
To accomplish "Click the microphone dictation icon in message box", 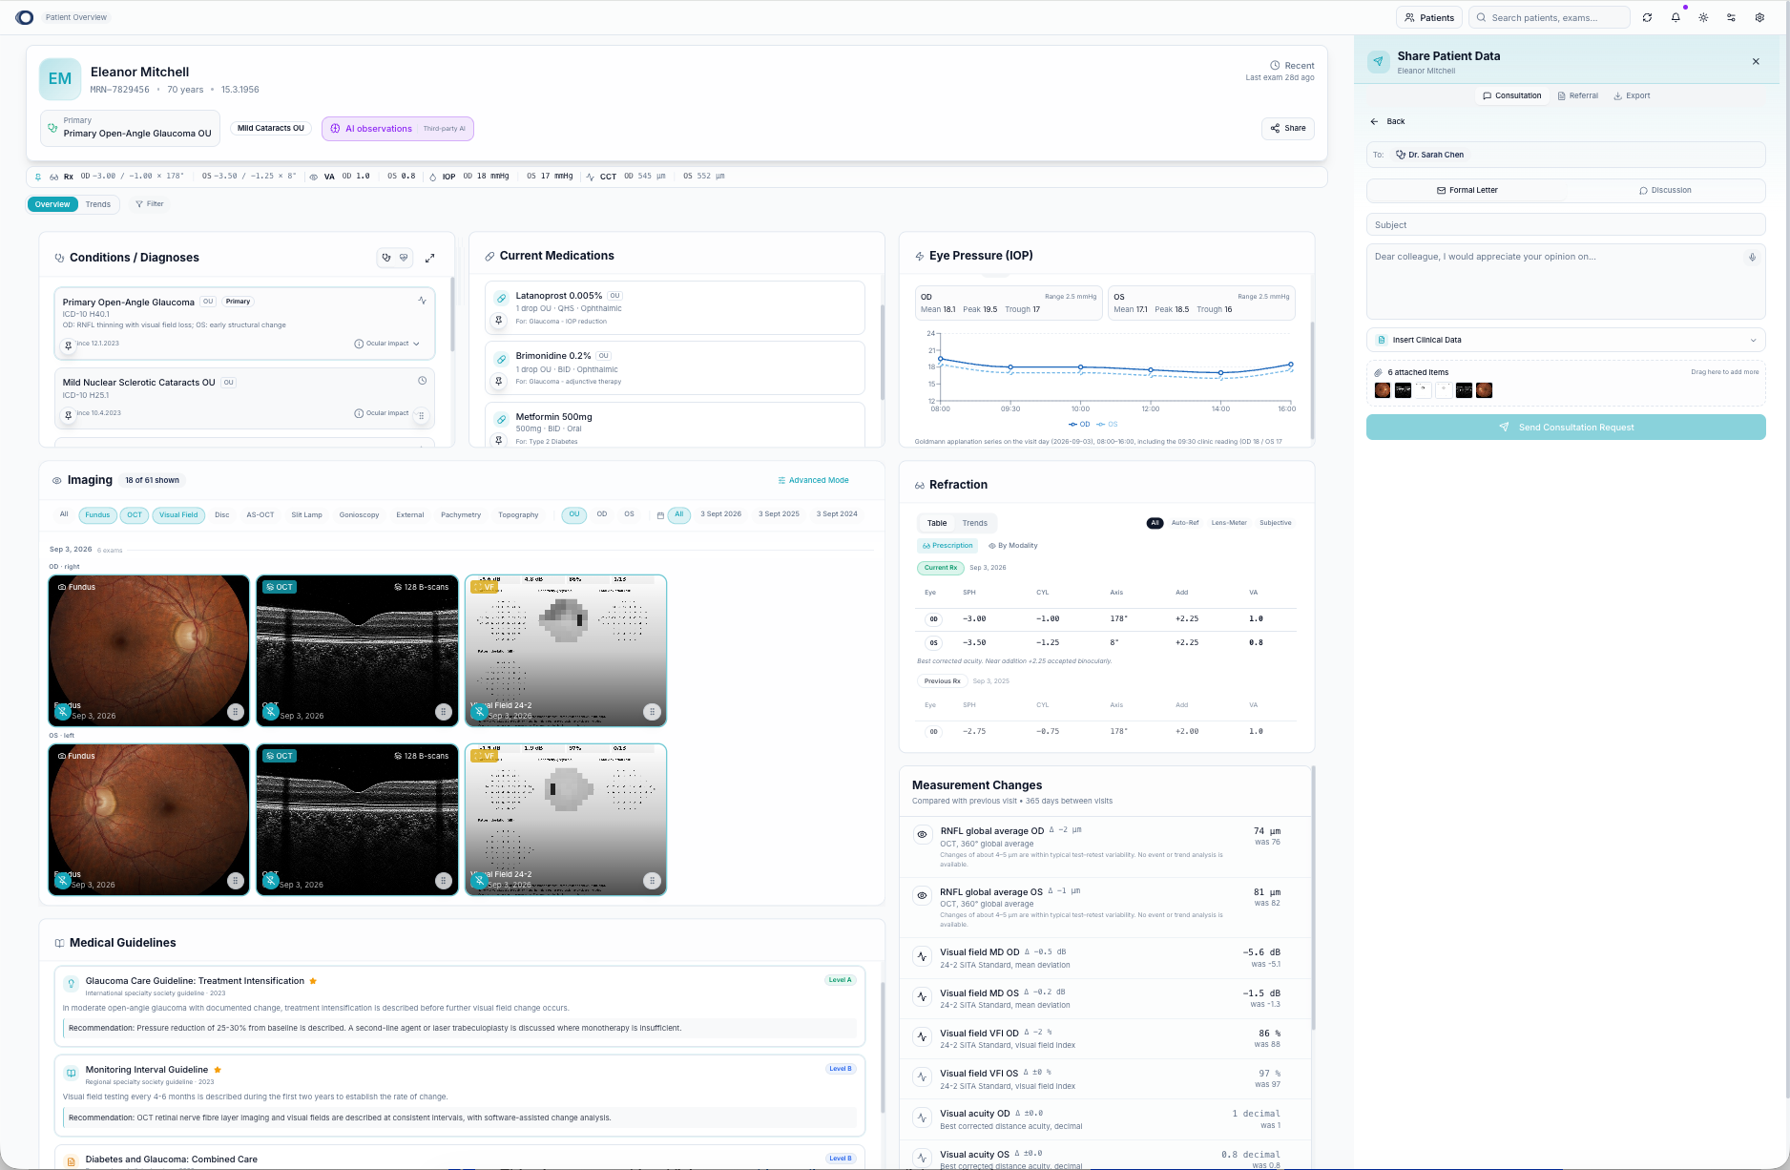I will 1752,257.
